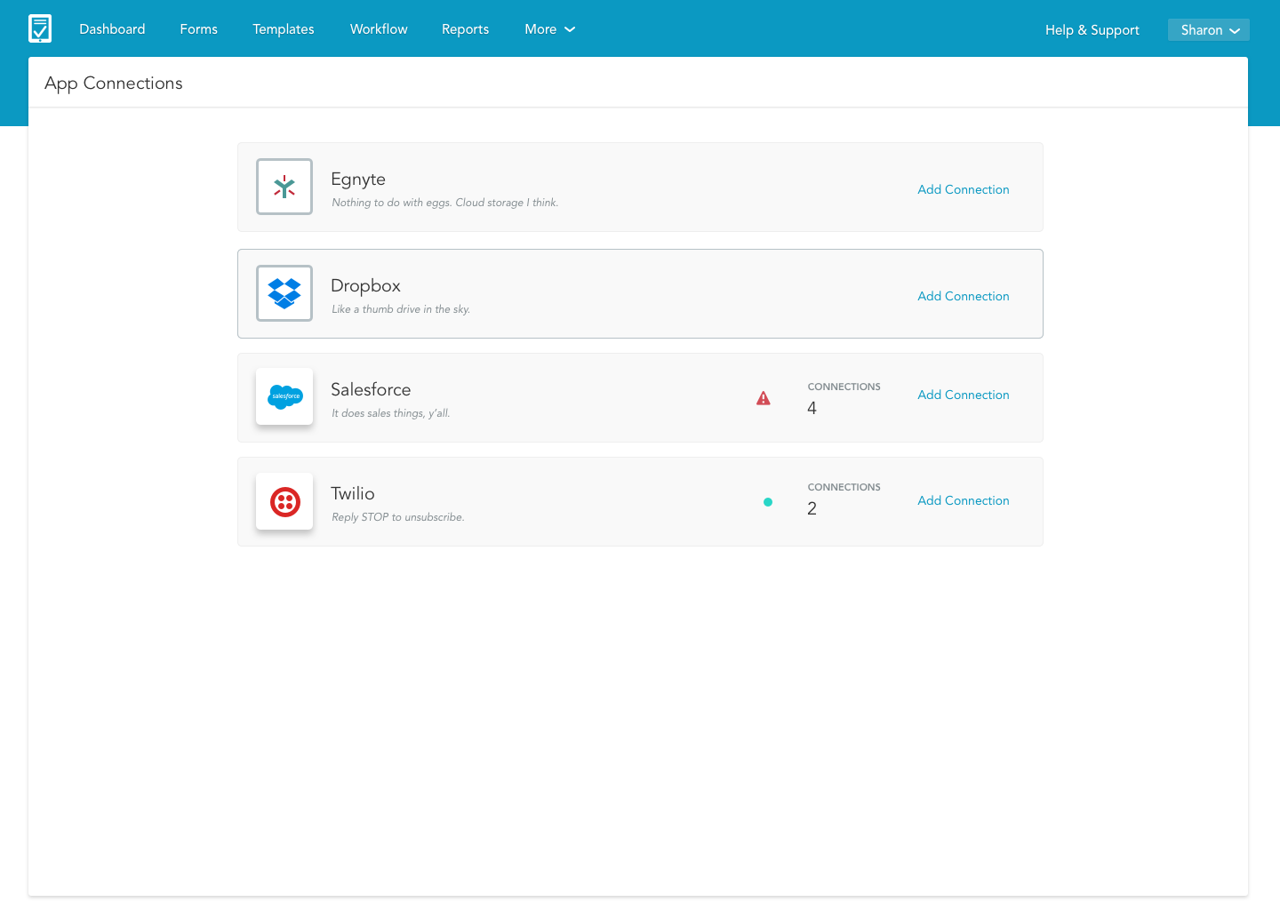
Task: Open Help & Support
Action: [1092, 30]
